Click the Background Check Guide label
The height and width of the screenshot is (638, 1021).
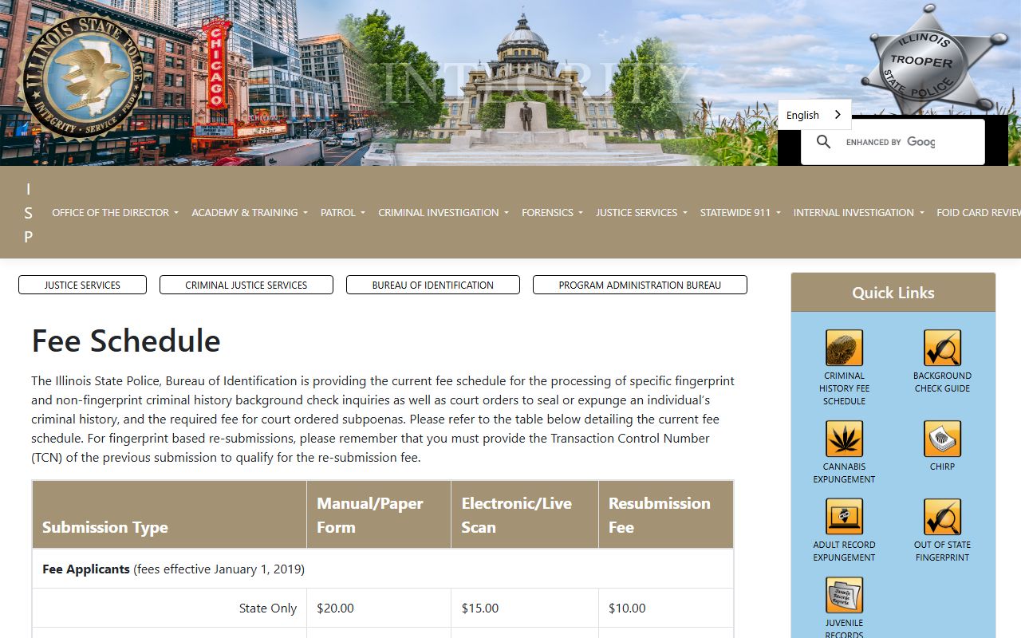(942, 382)
